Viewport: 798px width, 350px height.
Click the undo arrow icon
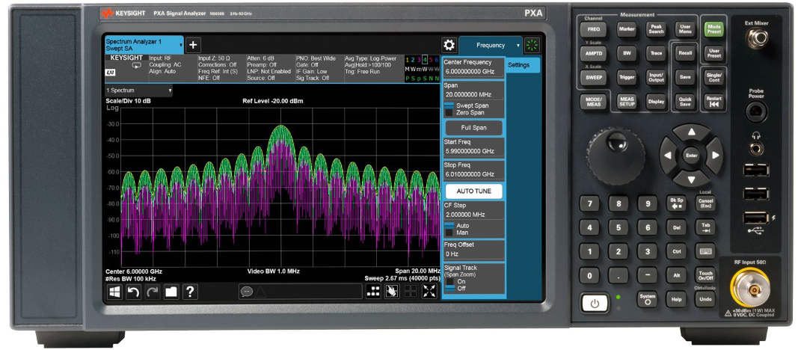133,292
